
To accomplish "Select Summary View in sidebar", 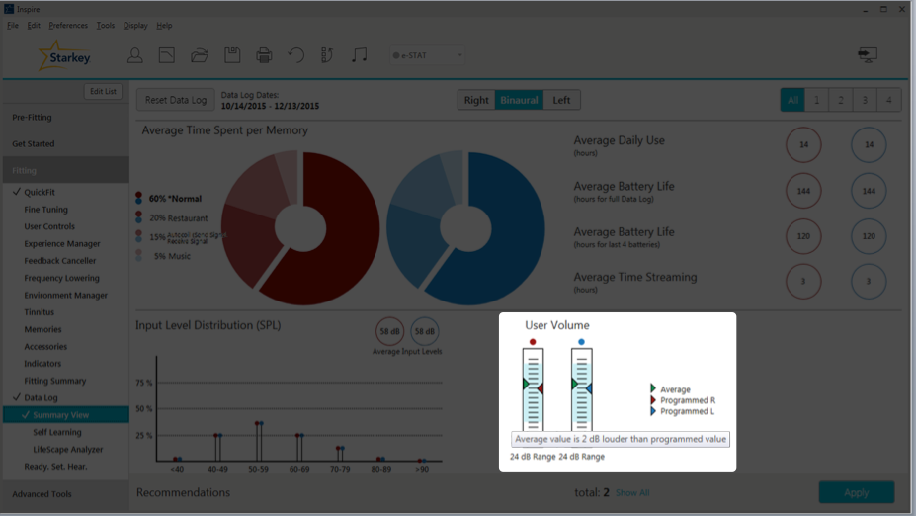I will (65, 415).
